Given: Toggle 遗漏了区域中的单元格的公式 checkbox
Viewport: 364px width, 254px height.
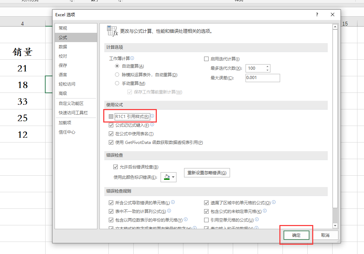Looking at the screenshot, I should point(206,203).
